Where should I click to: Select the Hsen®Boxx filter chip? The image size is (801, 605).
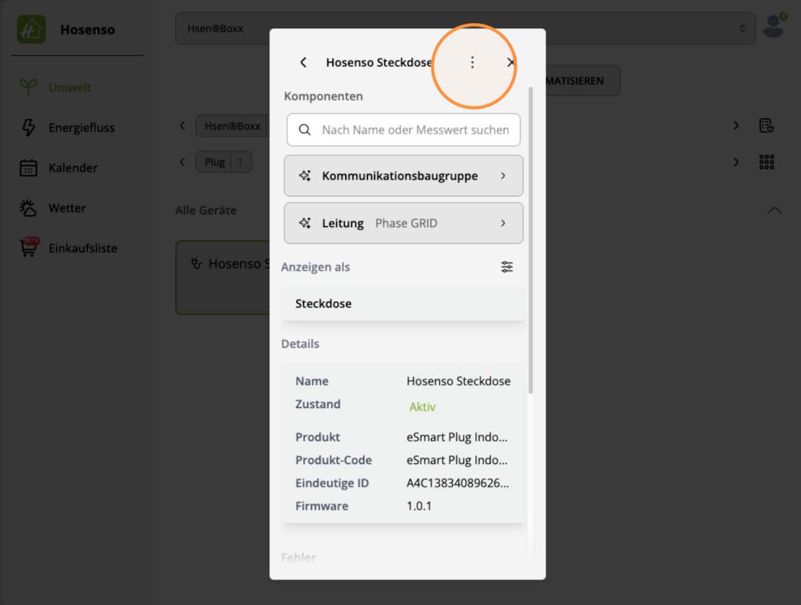232,126
